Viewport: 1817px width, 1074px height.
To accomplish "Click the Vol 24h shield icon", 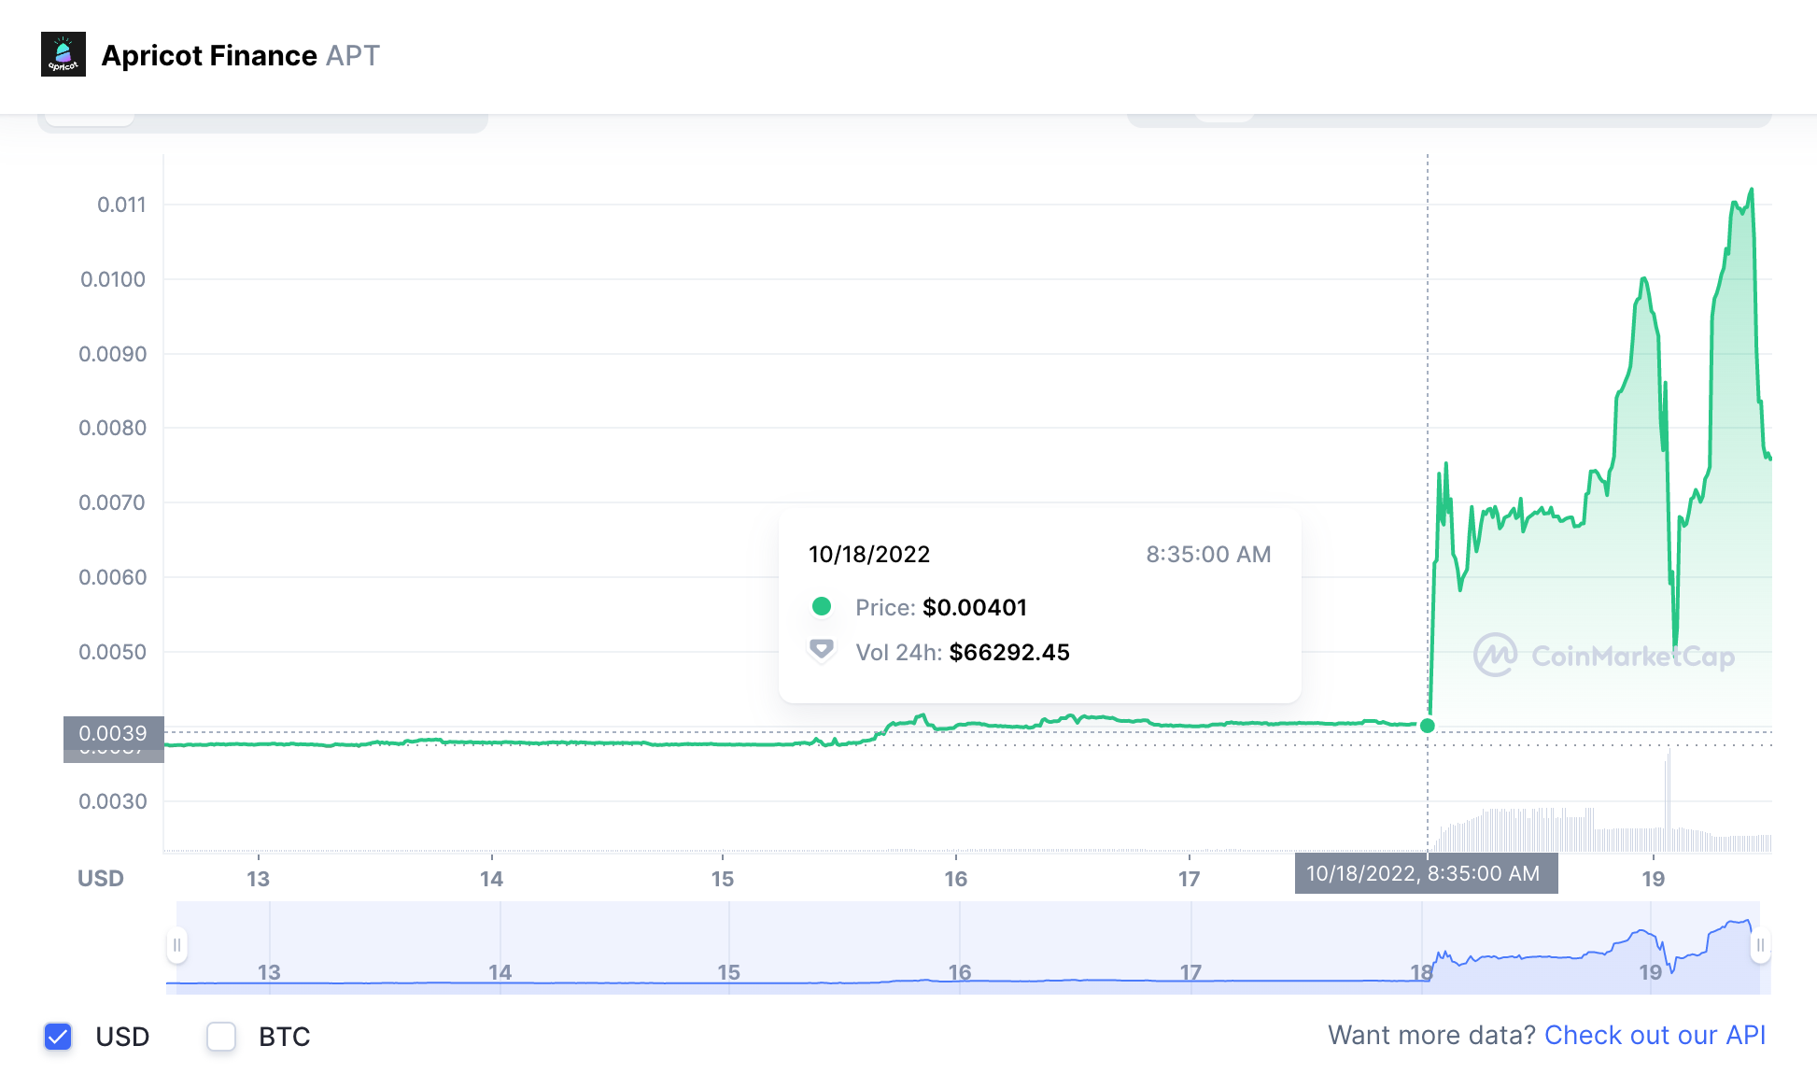I will coord(822,650).
